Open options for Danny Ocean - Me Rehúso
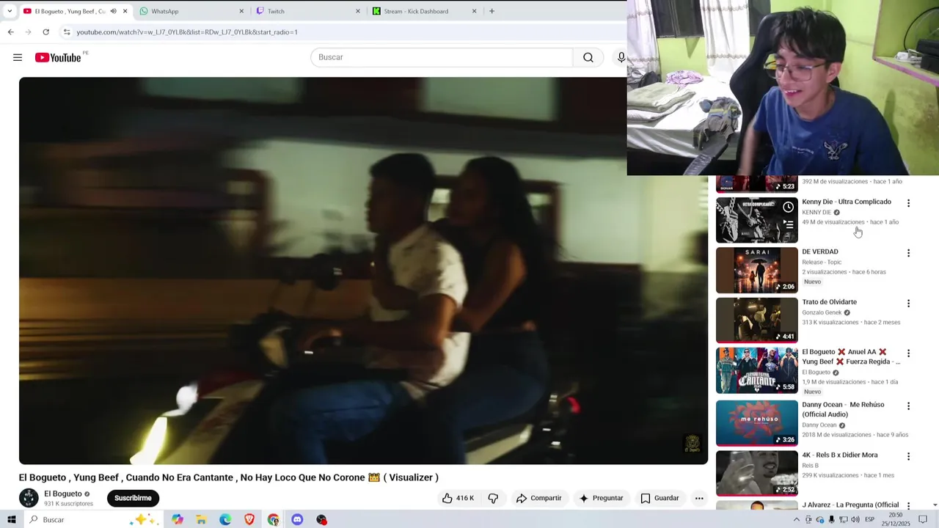This screenshot has width=939, height=528. tap(908, 406)
